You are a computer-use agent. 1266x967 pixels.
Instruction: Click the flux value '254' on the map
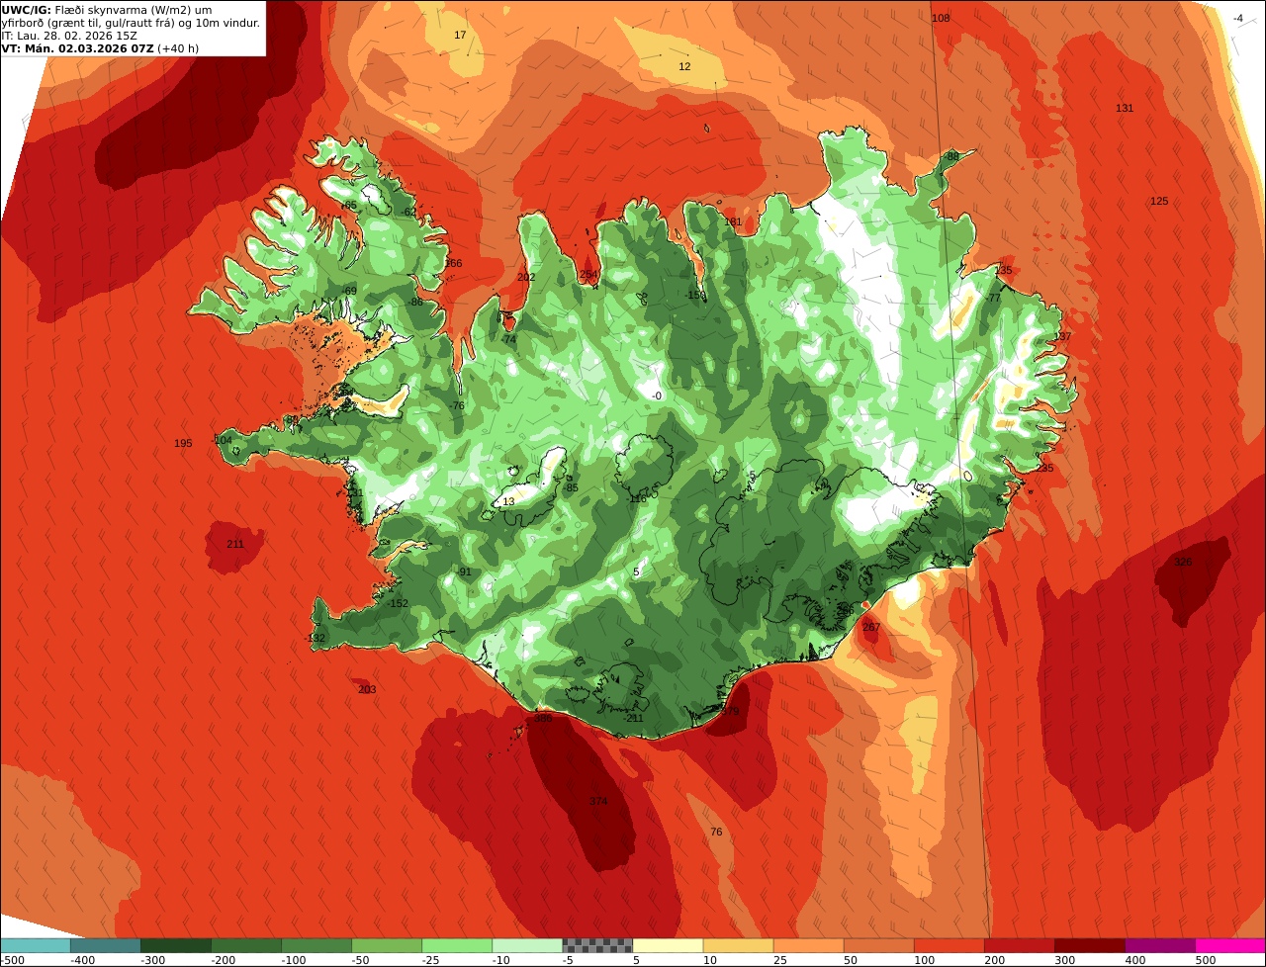(x=588, y=275)
